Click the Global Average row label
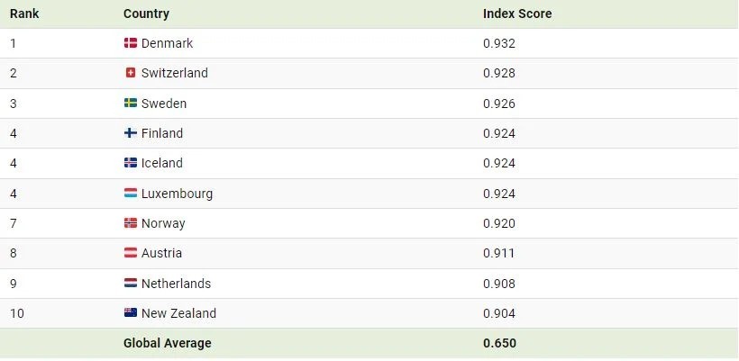This screenshot has width=739, height=361. (168, 343)
